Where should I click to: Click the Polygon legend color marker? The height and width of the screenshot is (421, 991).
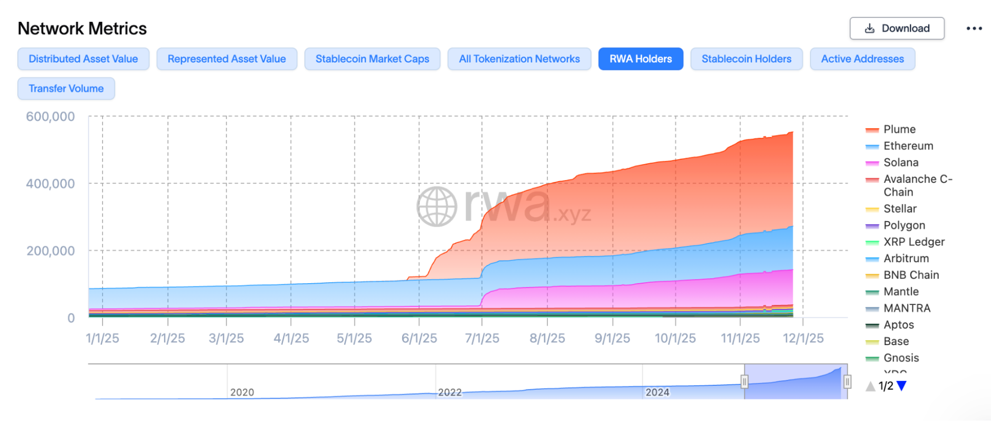point(872,226)
